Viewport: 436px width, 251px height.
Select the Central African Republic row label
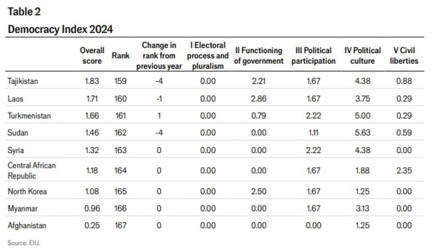32,170
